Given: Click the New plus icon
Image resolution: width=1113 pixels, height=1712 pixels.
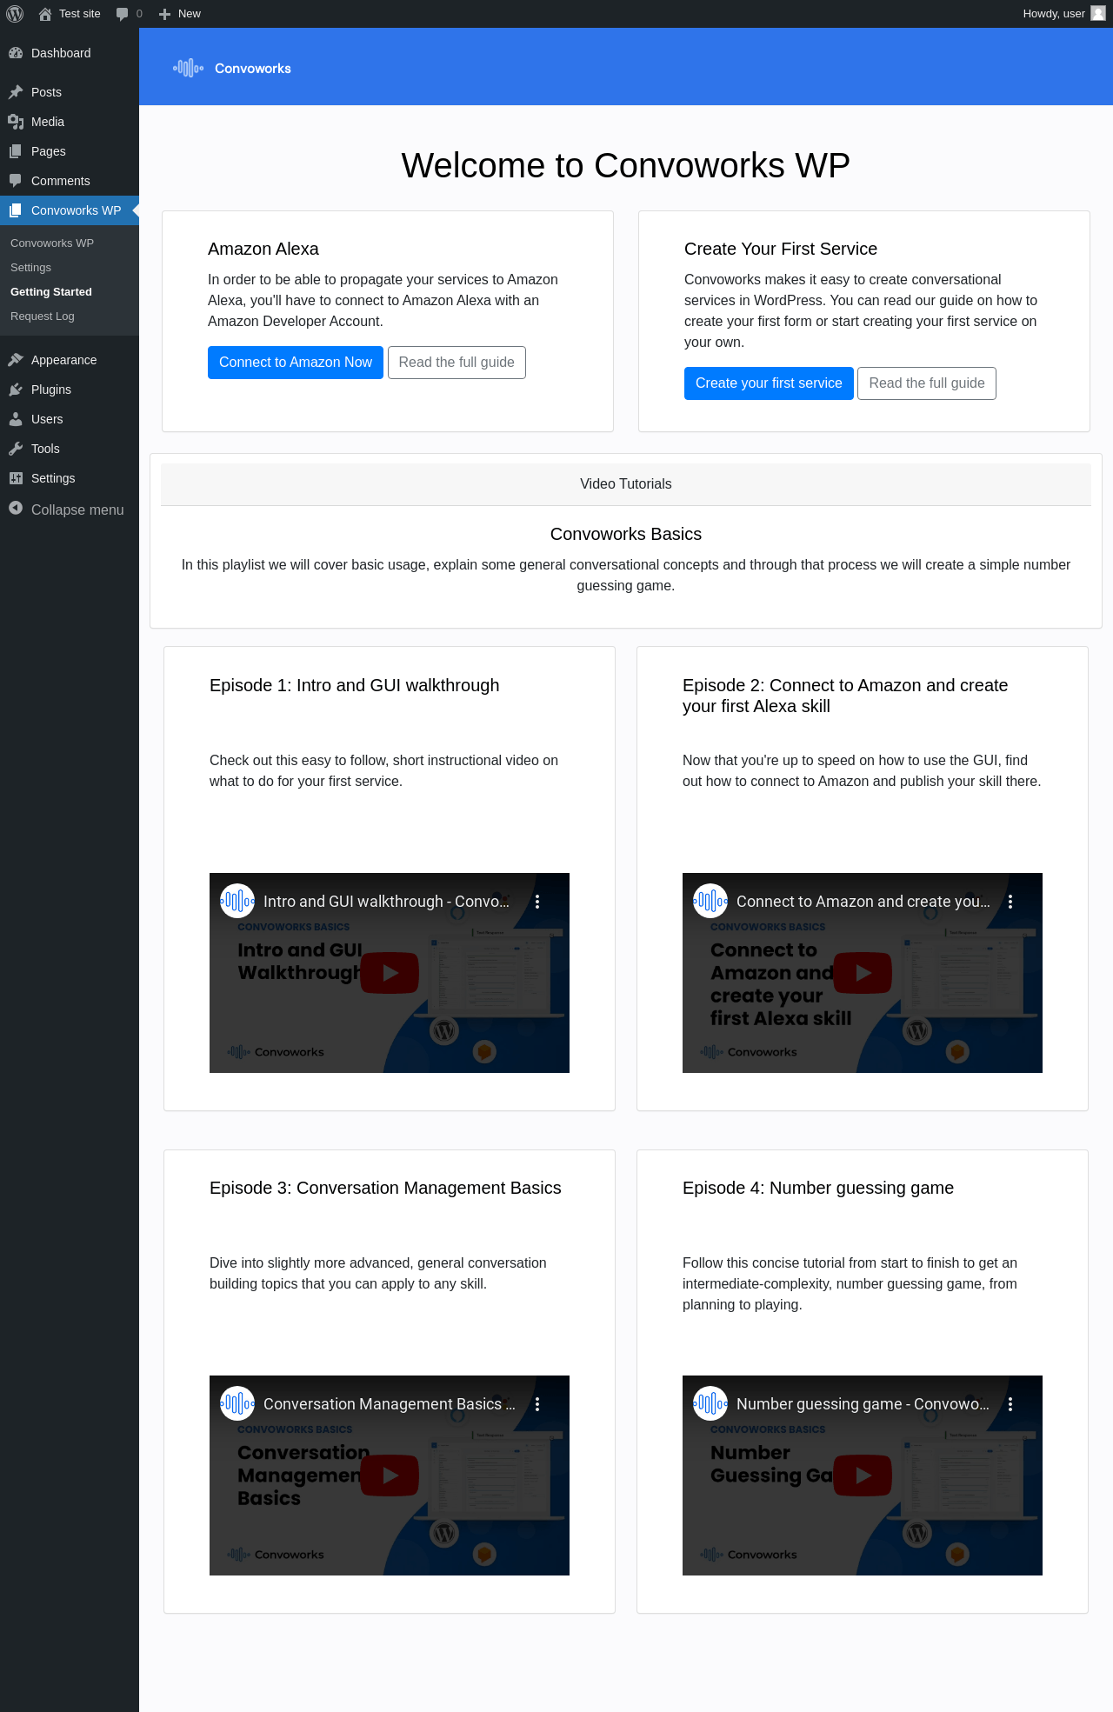Looking at the screenshot, I should [x=164, y=14].
